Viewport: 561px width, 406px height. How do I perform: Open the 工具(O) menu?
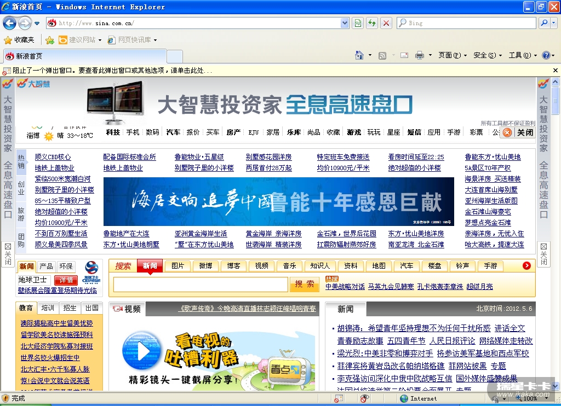[523, 55]
